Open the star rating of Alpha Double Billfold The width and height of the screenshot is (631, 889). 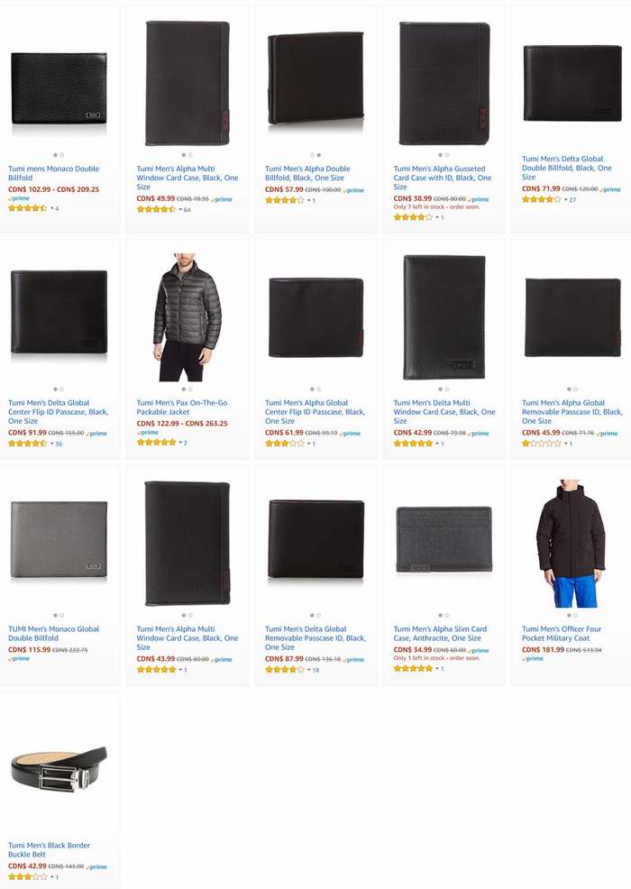tap(285, 200)
